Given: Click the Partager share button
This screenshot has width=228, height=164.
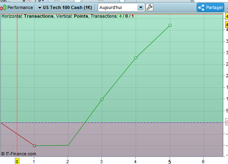Looking at the screenshot, I should point(210,7).
